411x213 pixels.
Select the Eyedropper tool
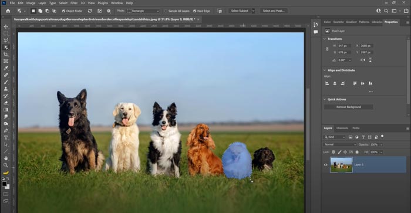point(6,68)
